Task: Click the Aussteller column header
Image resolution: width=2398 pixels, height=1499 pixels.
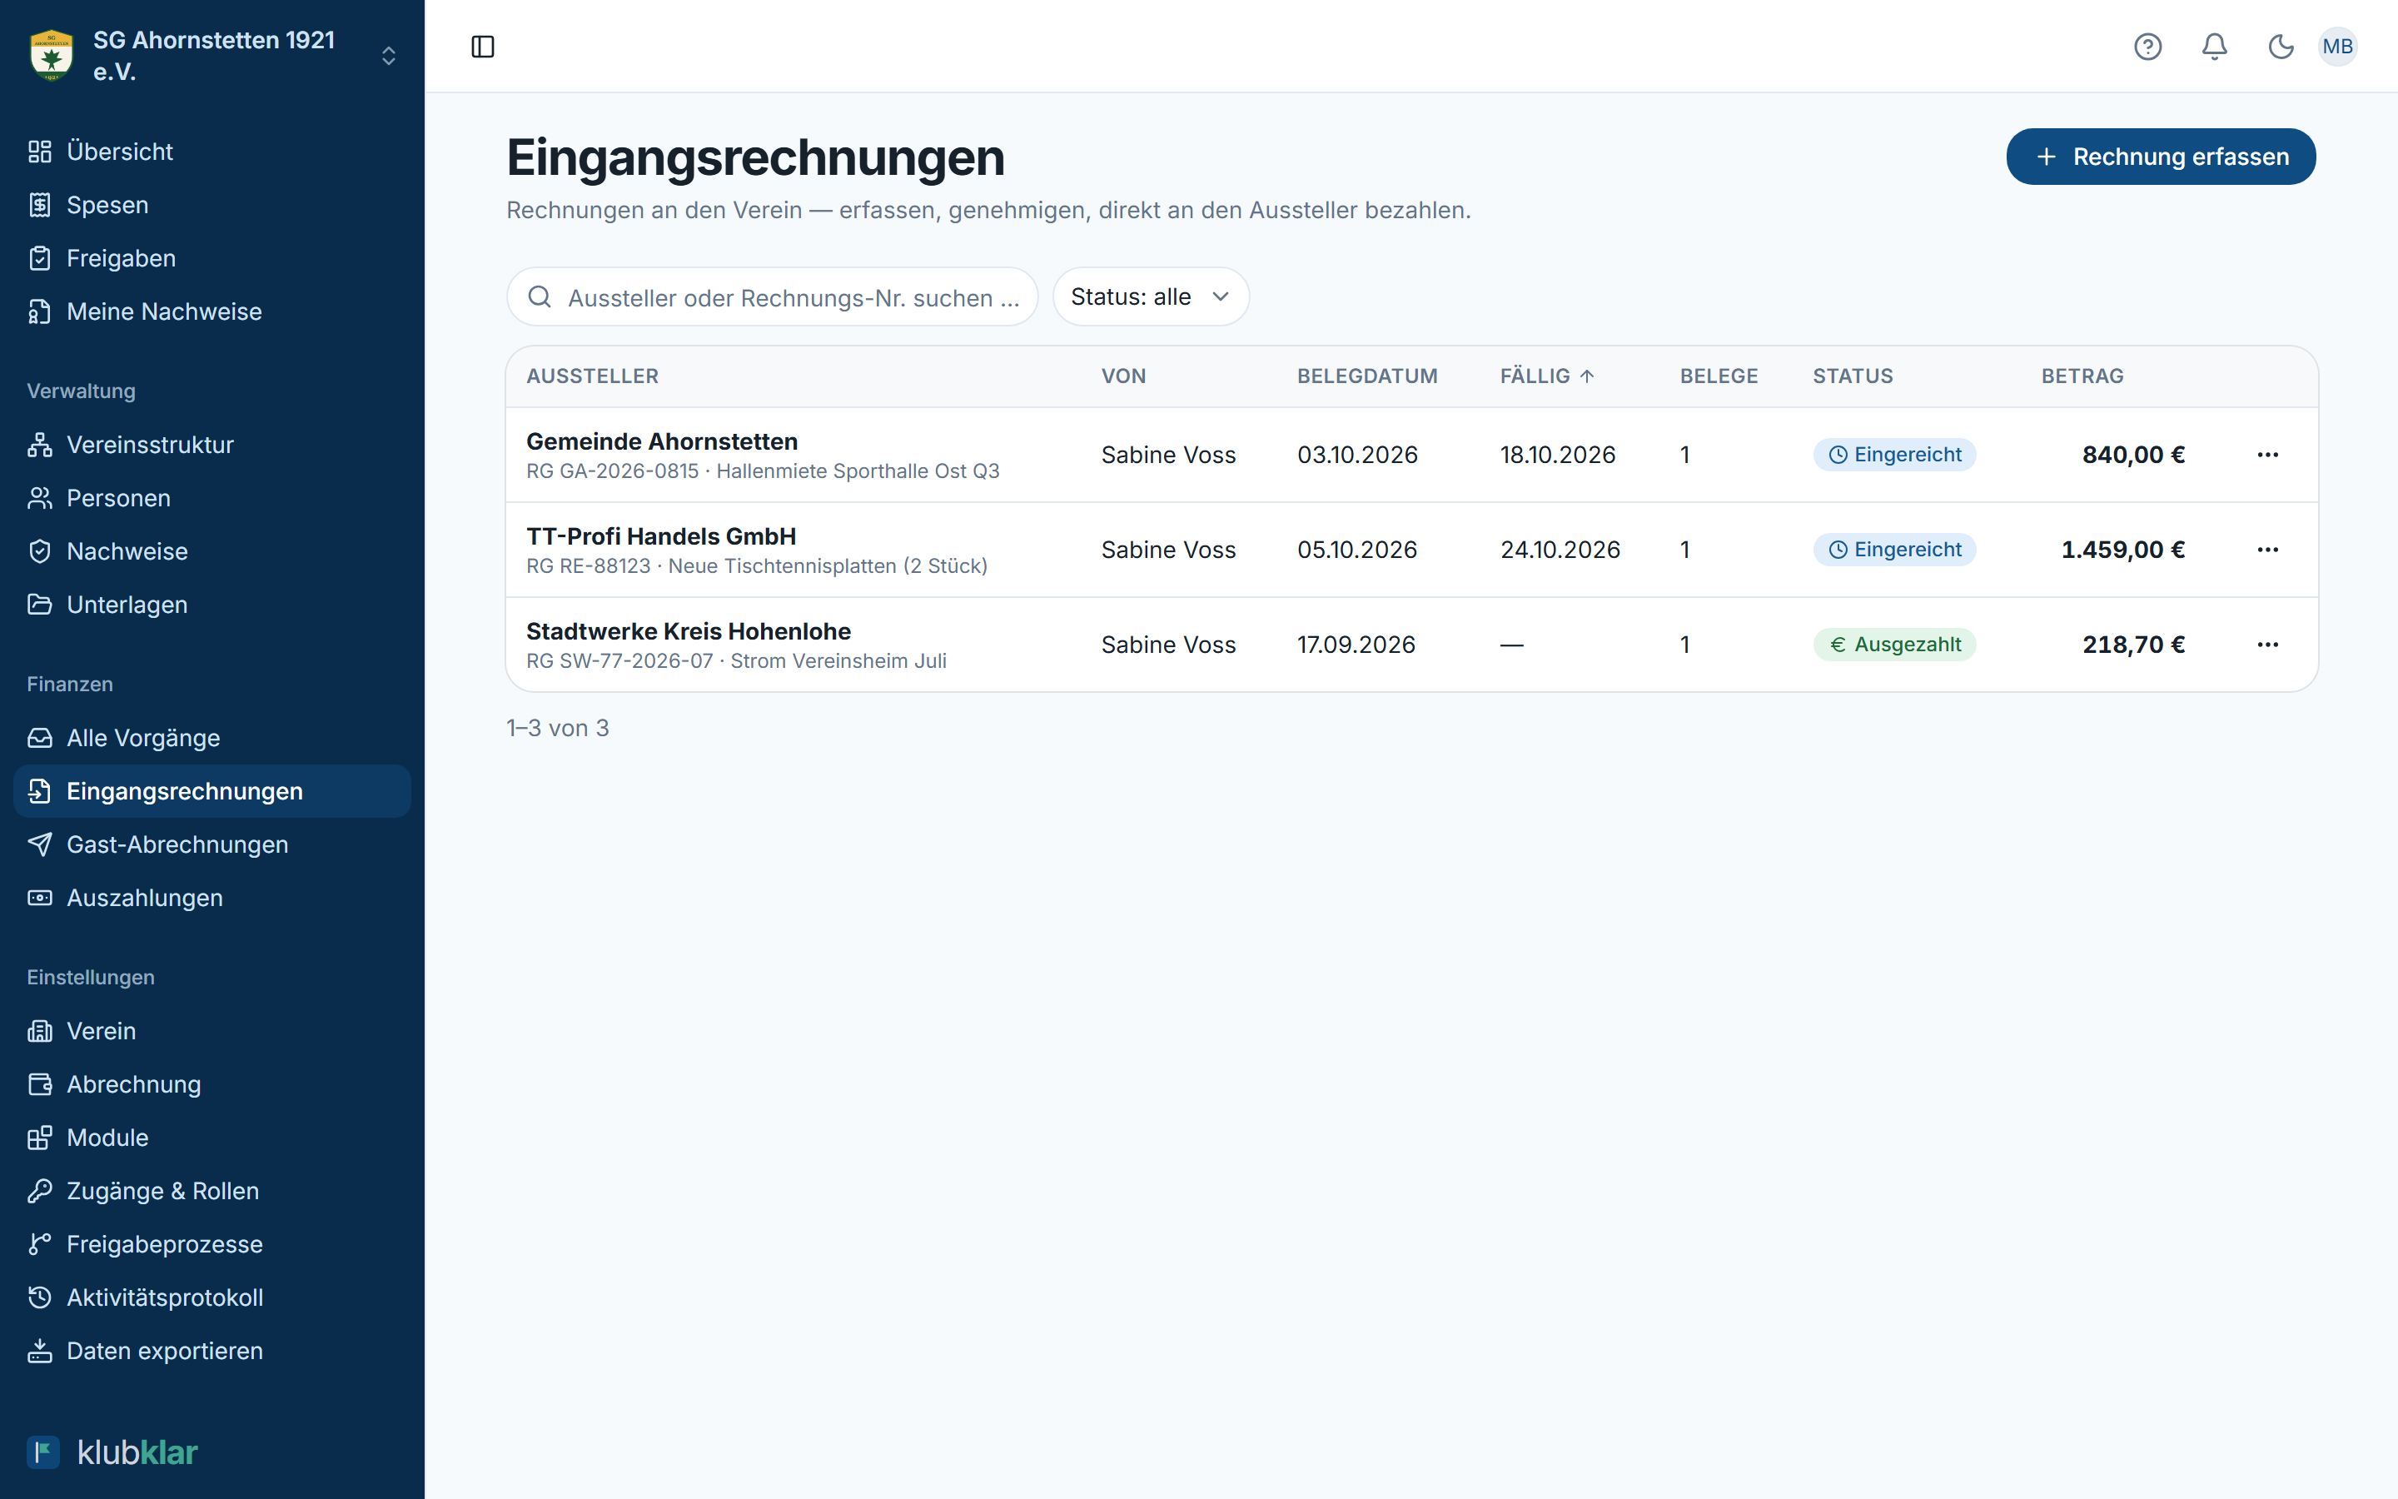Action: pos(591,376)
